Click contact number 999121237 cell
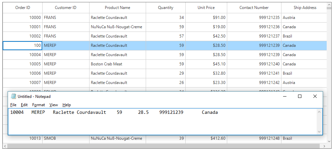The width and height of the screenshot is (333, 149). 254,36
